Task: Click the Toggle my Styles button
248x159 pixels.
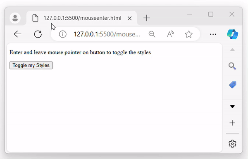Action: click(31, 65)
